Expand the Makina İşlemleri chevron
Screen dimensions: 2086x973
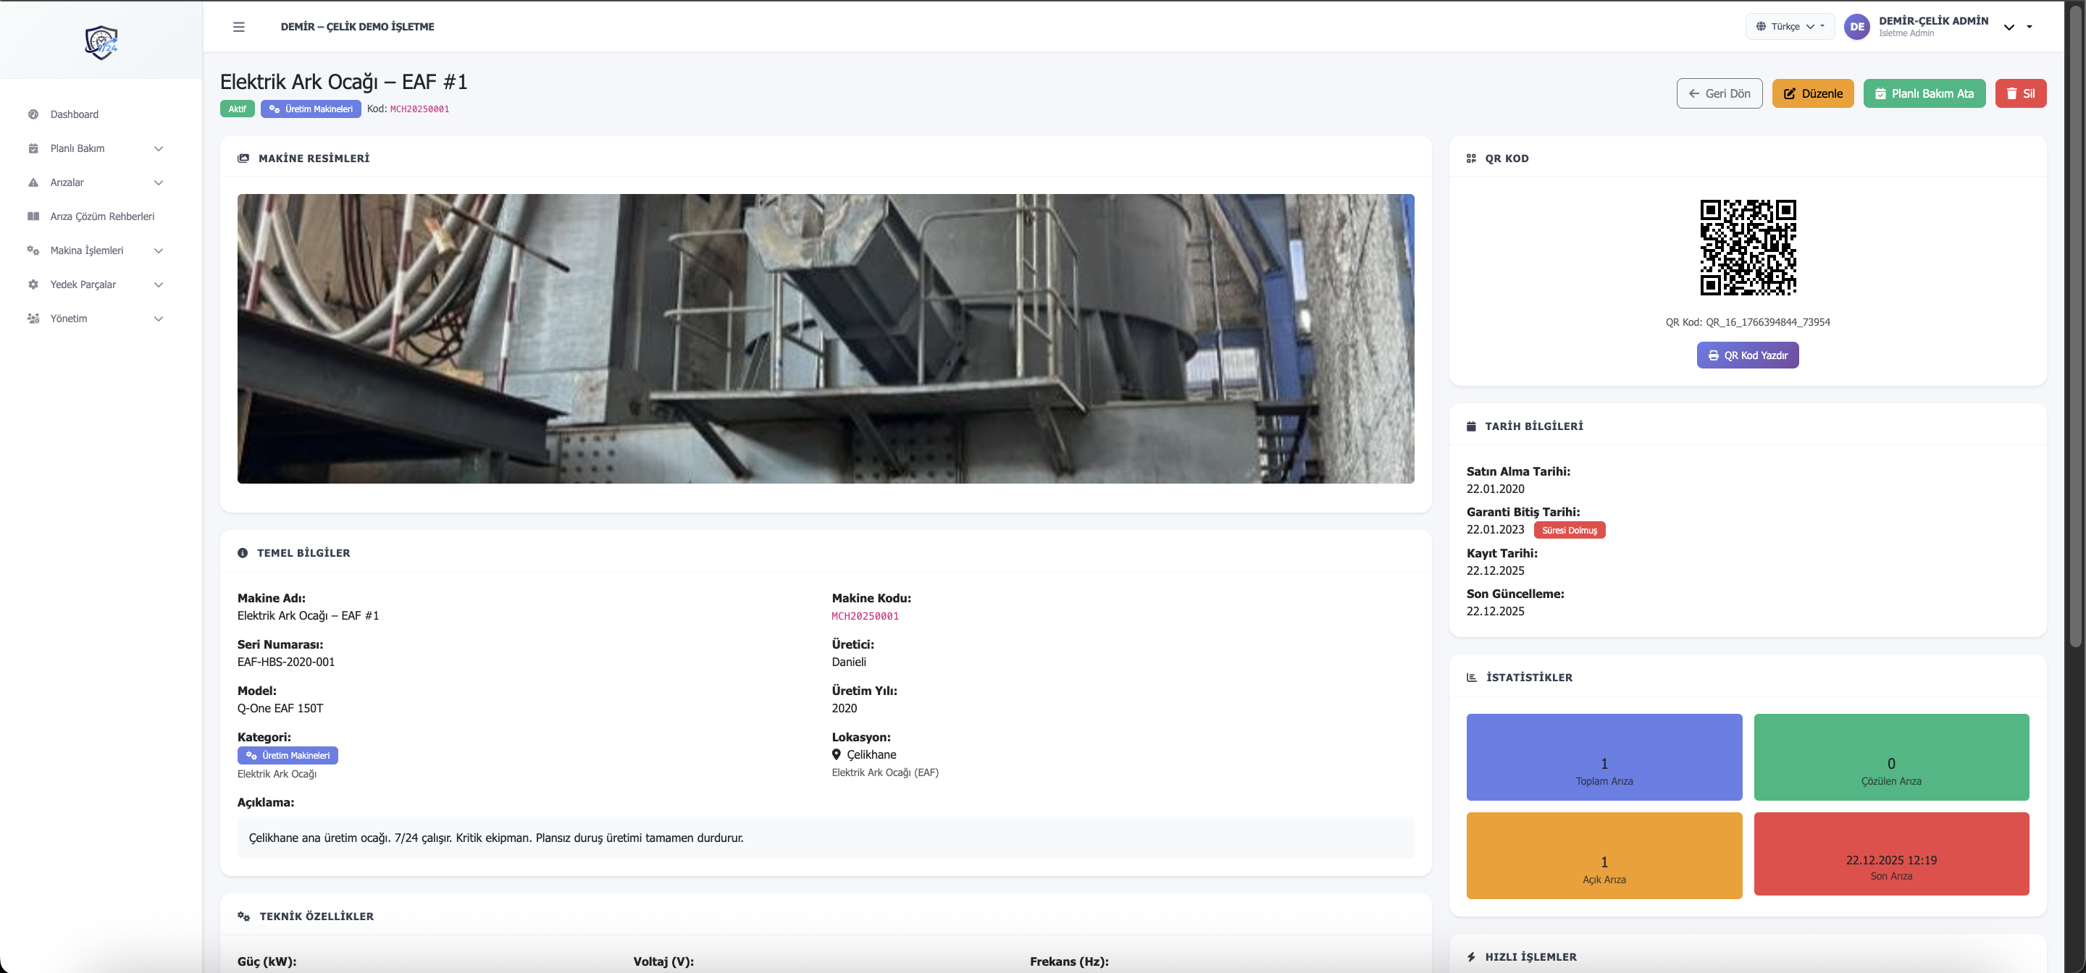159,250
